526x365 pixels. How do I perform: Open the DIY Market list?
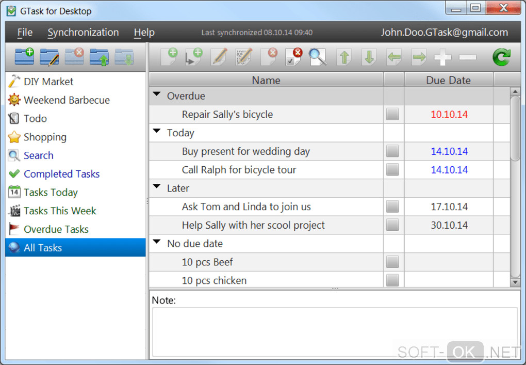75,82
